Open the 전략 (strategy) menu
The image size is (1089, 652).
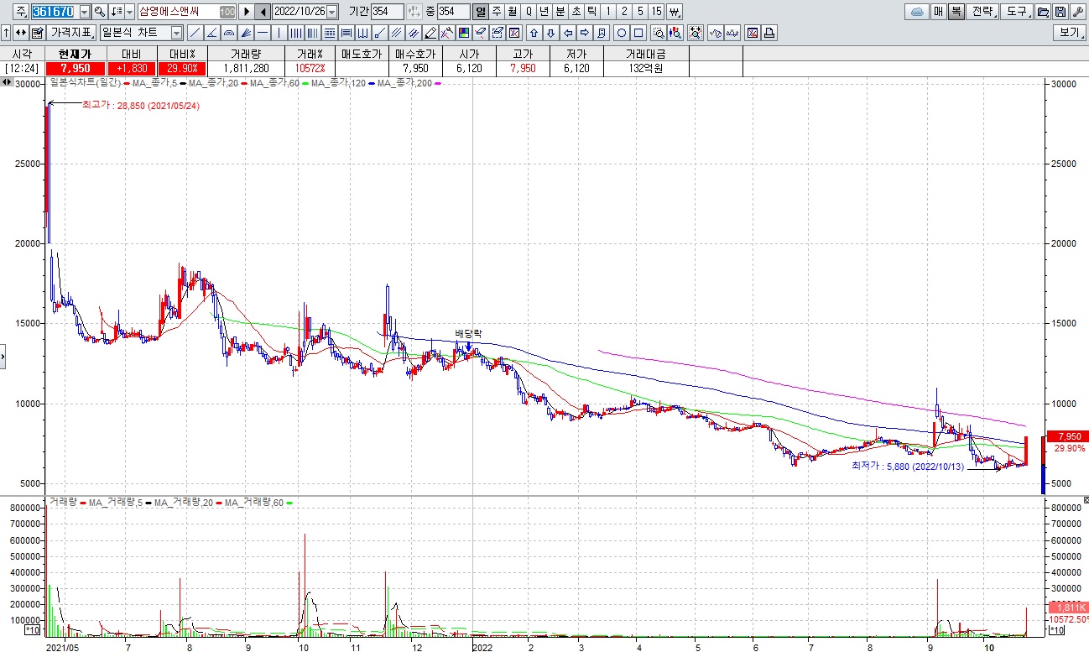tap(984, 12)
